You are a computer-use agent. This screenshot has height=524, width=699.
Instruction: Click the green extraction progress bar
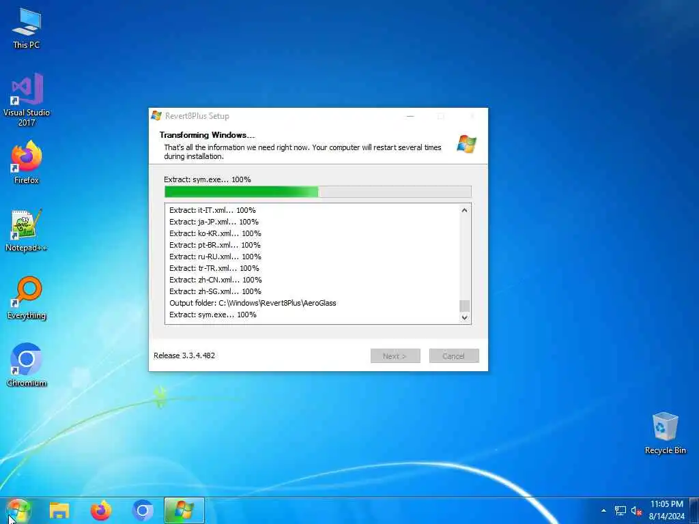(x=318, y=192)
